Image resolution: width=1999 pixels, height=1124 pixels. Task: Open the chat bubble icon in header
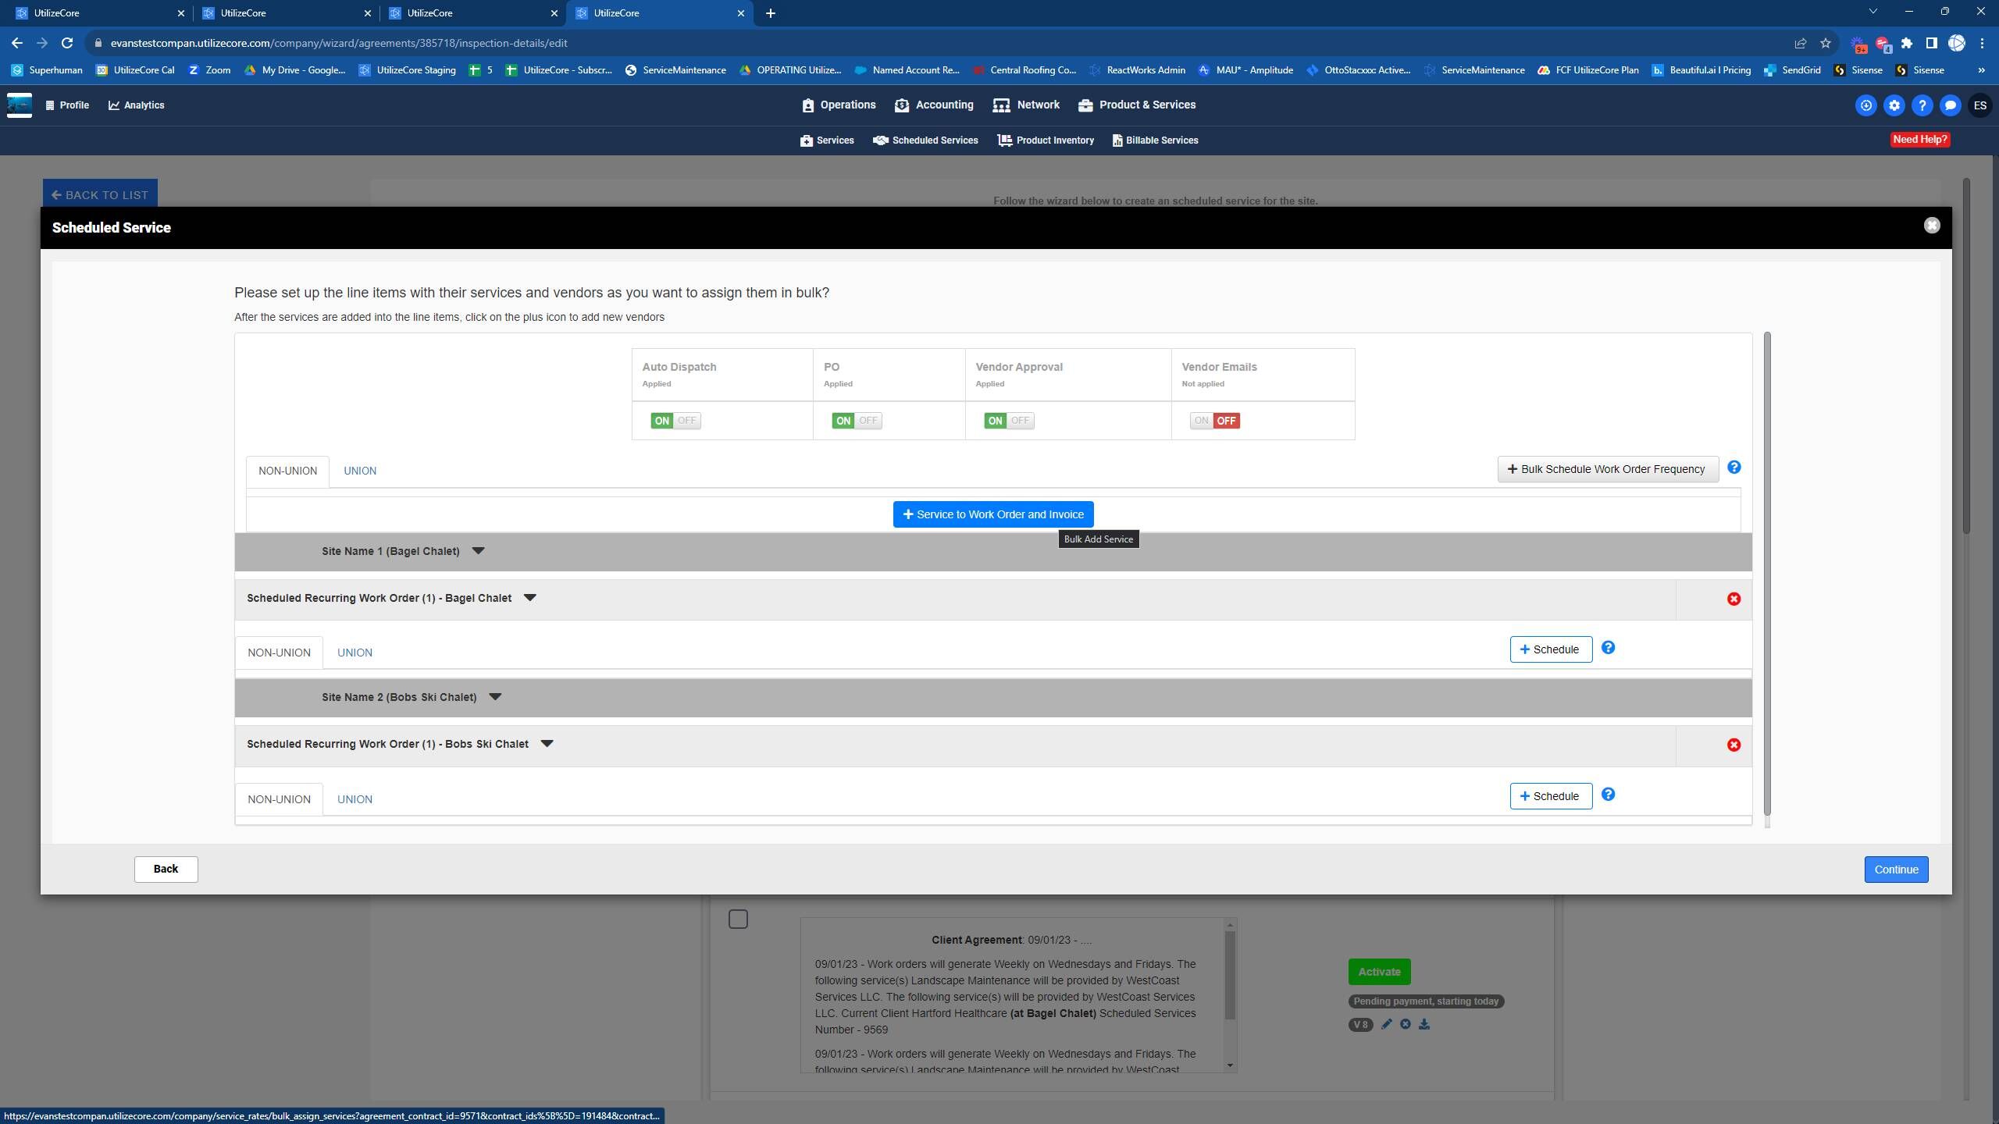[1950, 105]
